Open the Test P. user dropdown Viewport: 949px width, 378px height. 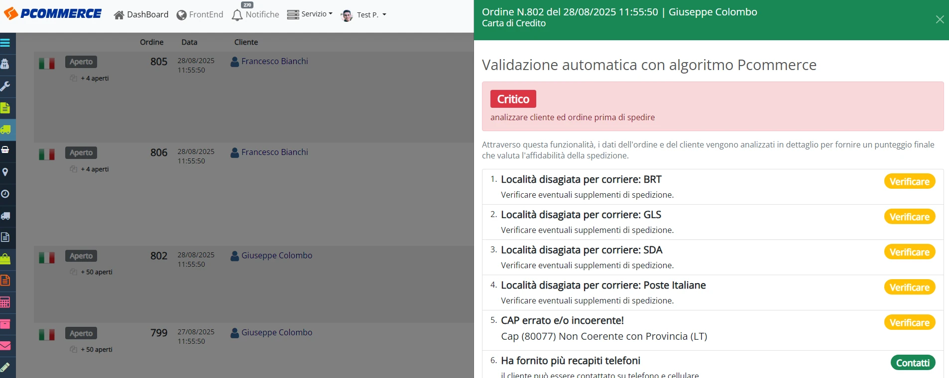pyautogui.click(x=363, y=15)
